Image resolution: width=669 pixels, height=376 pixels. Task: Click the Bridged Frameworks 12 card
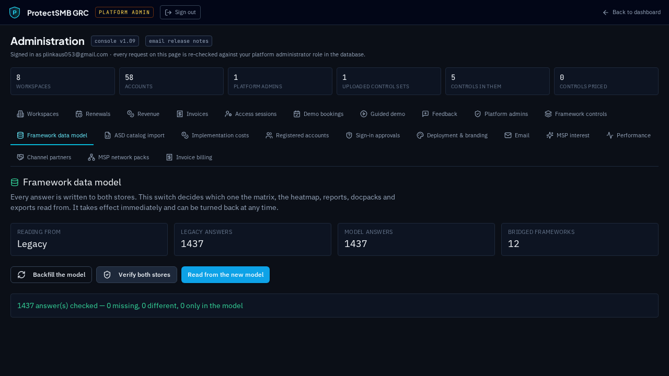[580, 240]
